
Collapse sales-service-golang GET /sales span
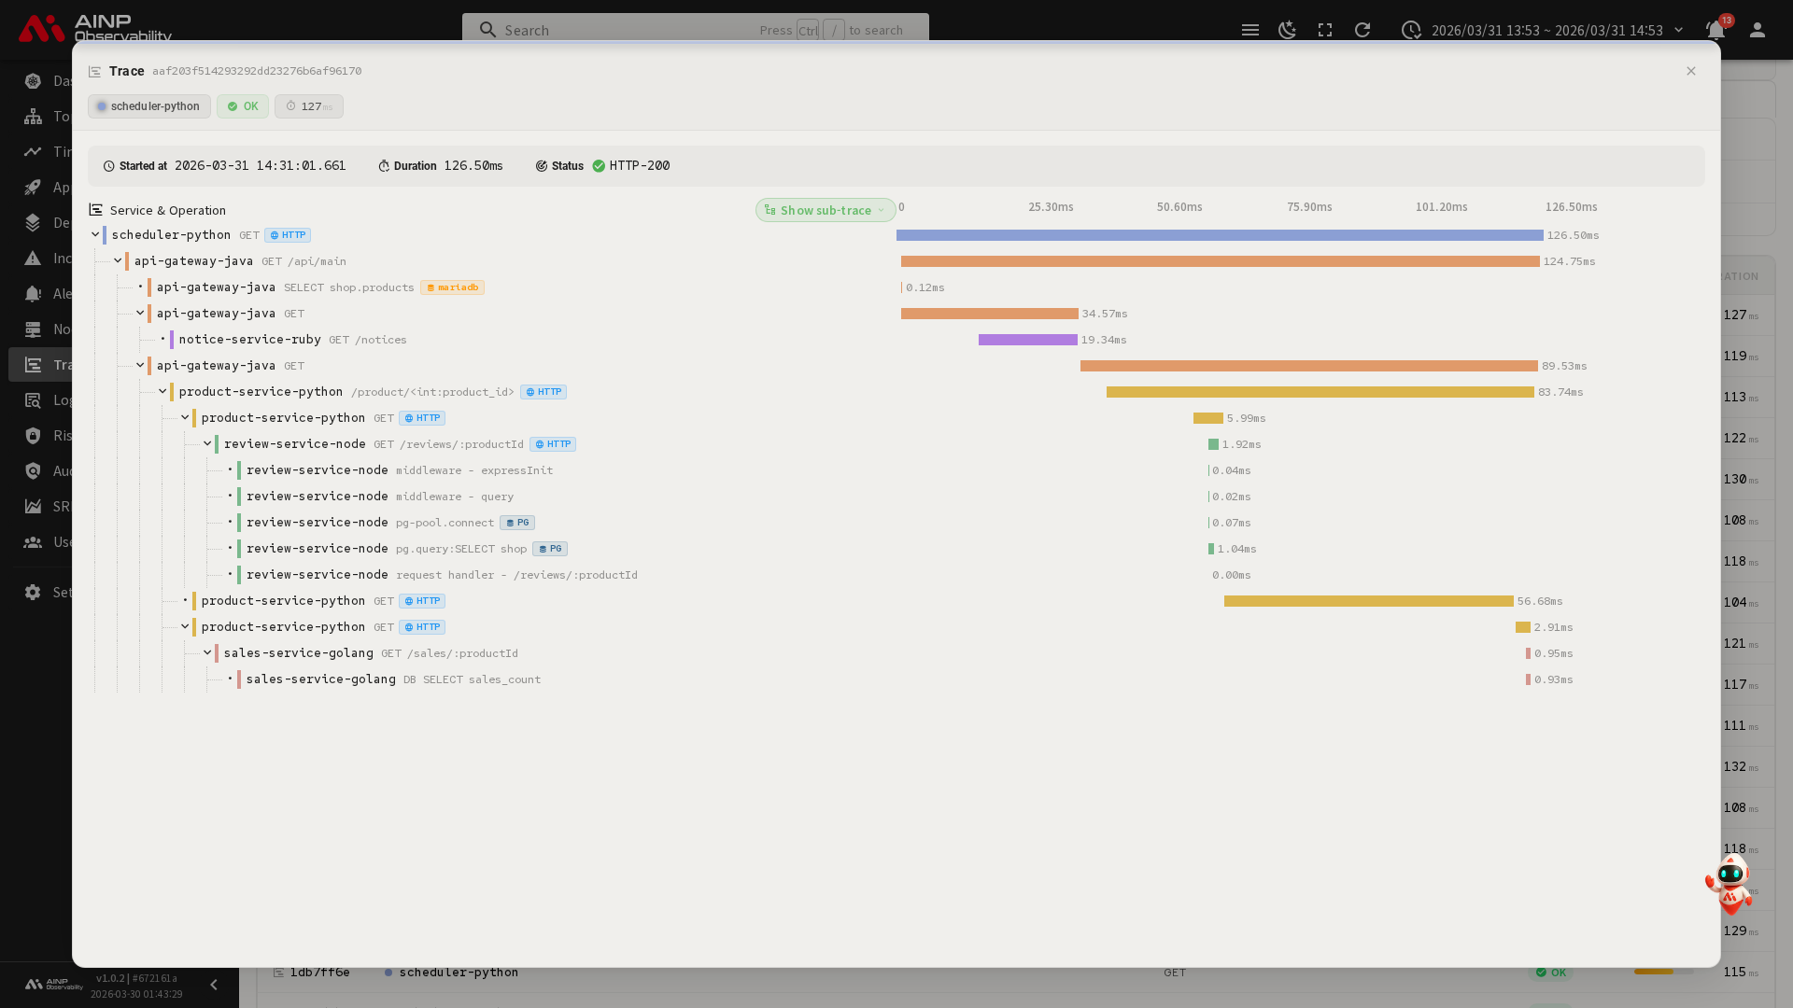[207, 653]
